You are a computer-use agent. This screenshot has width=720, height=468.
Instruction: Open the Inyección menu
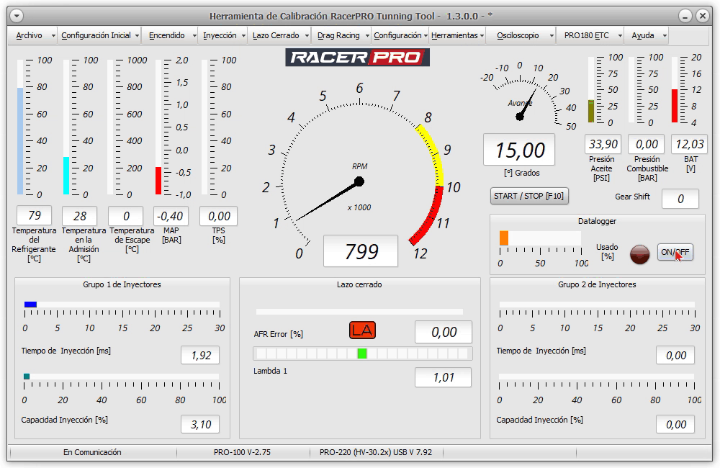pos(220,35)
